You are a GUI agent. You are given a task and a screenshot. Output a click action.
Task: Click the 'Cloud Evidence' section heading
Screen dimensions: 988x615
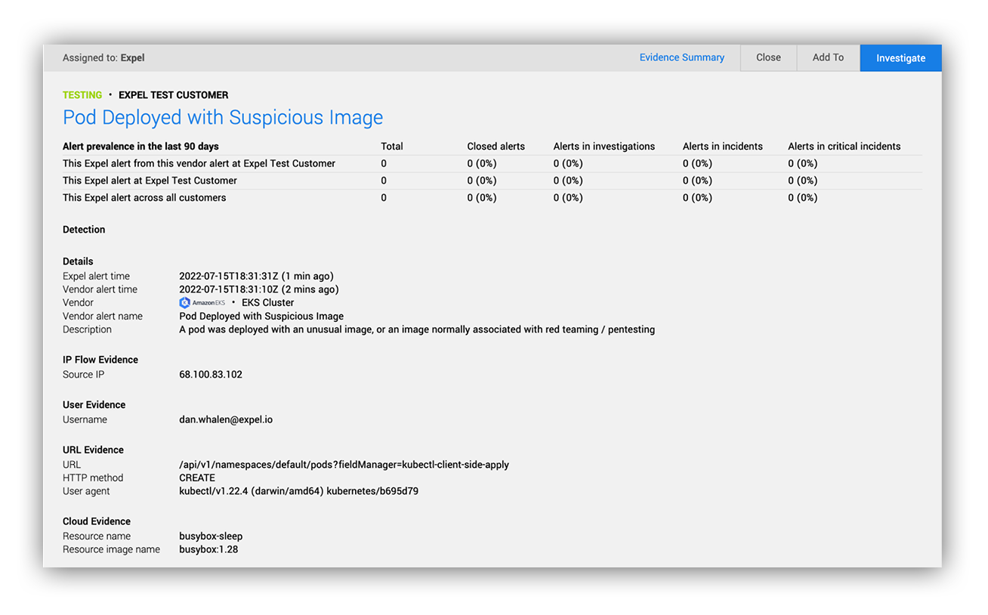click(97, 521)
